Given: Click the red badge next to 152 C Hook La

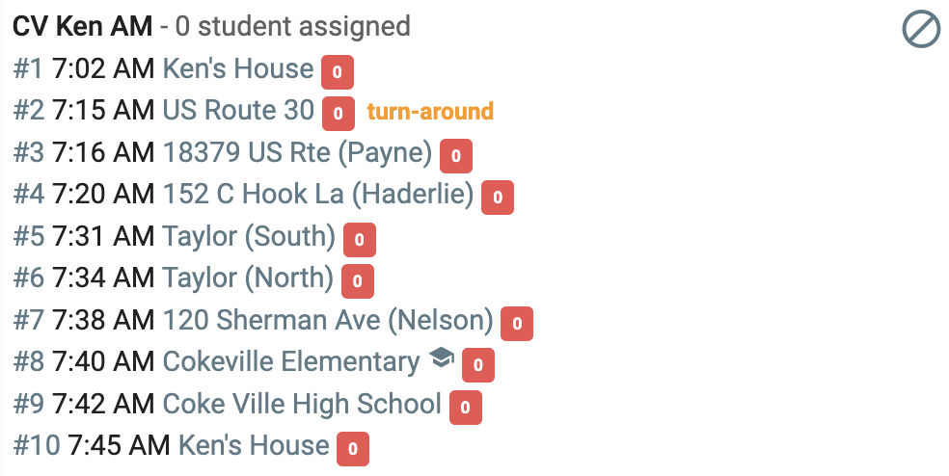Looking at the screenshot, I should pyautogui.click(x=498, y=198).
